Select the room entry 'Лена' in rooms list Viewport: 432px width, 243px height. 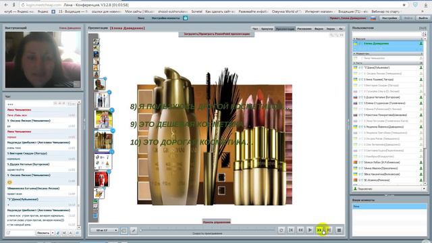pyautogui.click(x=389, y=207)
